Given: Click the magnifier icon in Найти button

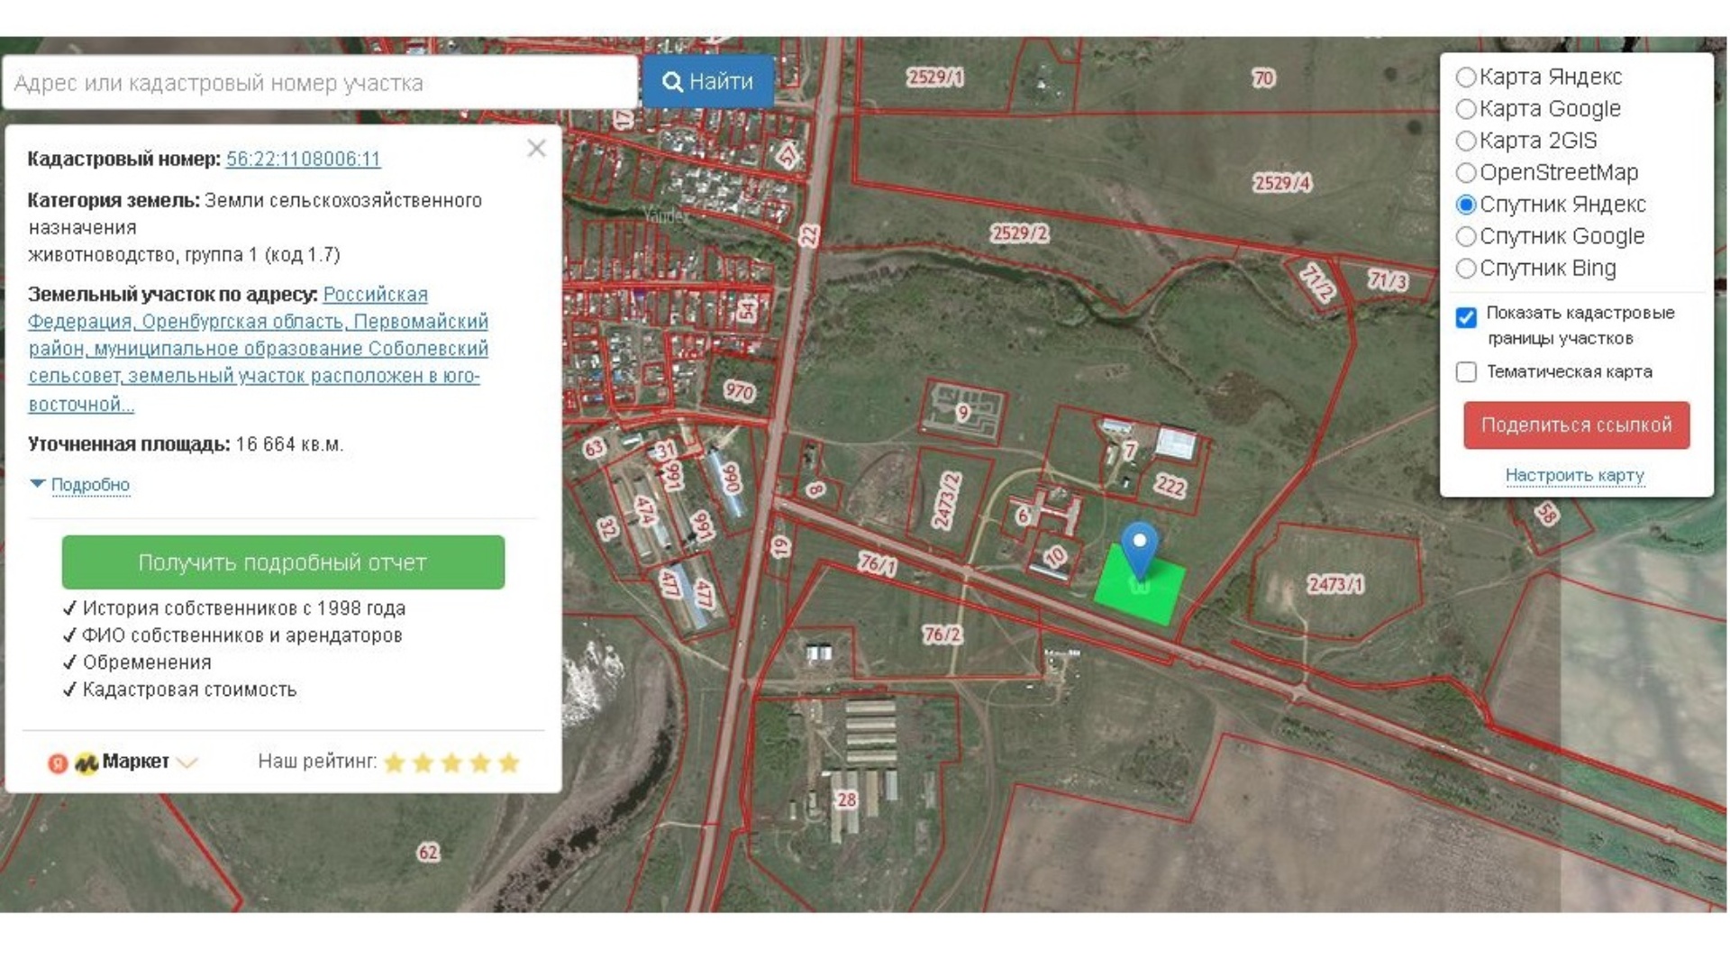Looking at the screenshot, I should click(x=672, y=82).
